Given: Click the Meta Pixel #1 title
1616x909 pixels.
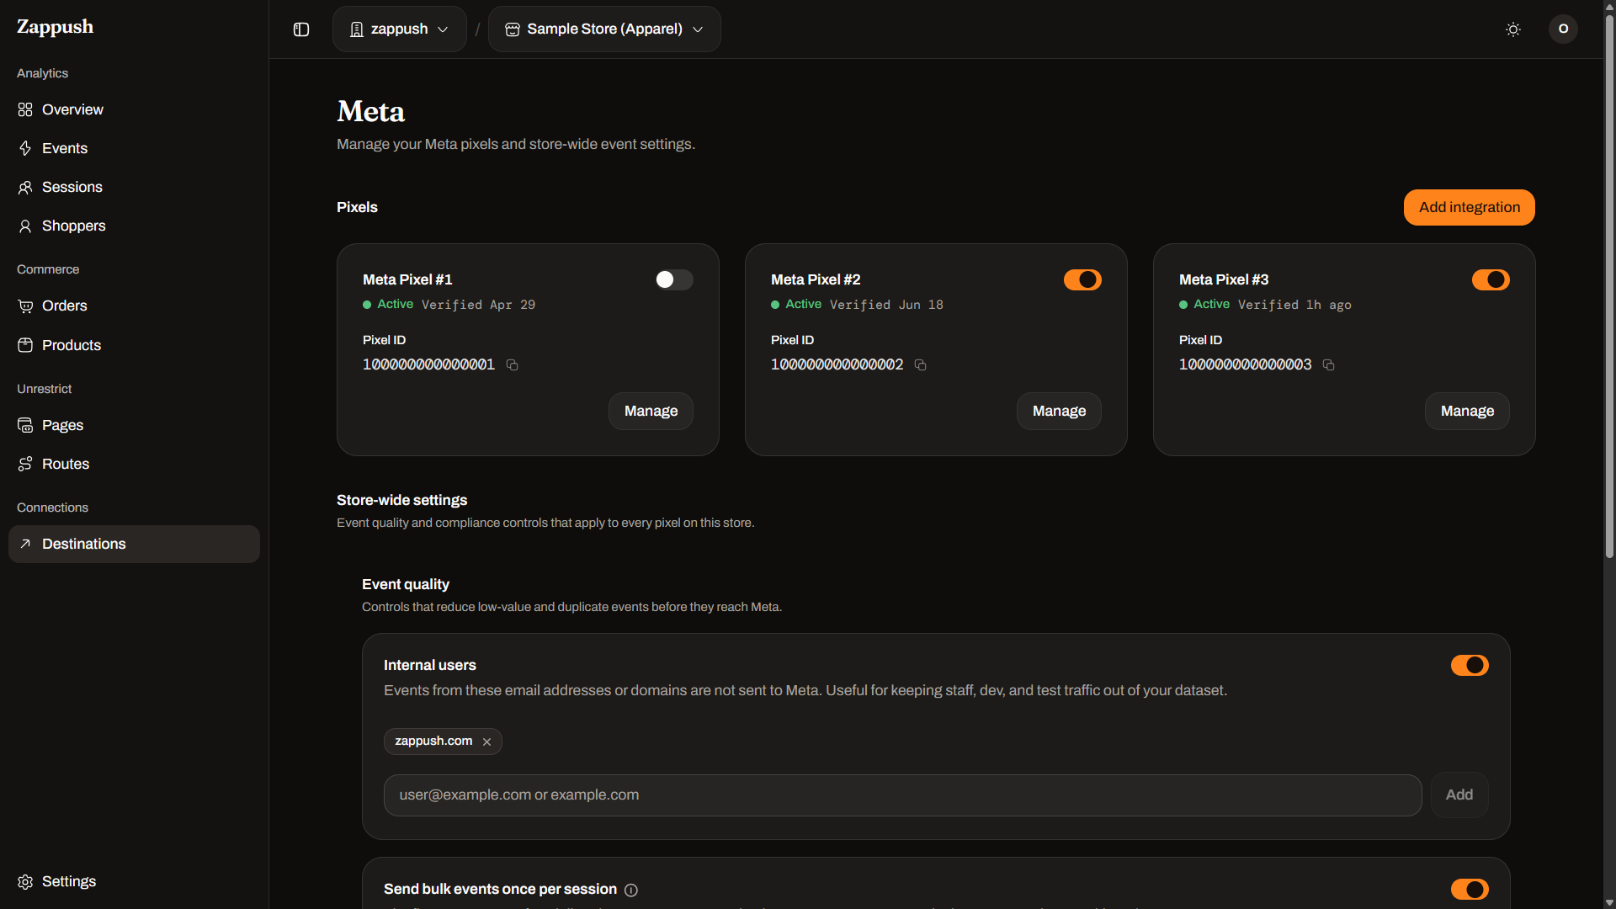Looking at the screenshot, I should click(x=407, y=280).
